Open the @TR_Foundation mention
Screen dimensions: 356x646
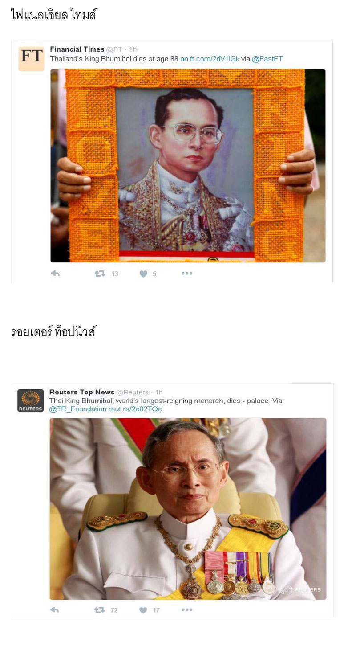pos(78,409)
